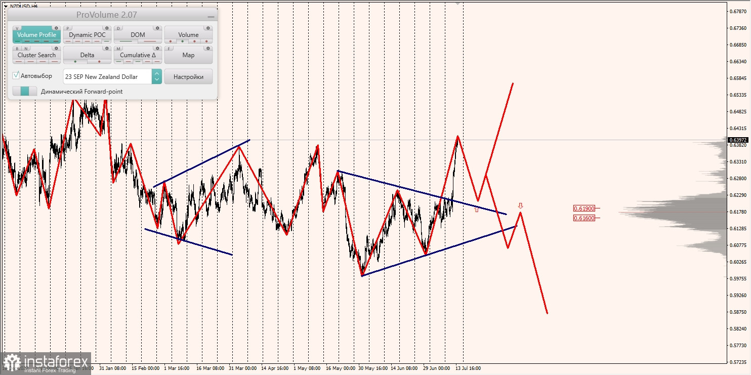Click the 16 May 00:00 date label
751x375 pixels.
[340, 368]
